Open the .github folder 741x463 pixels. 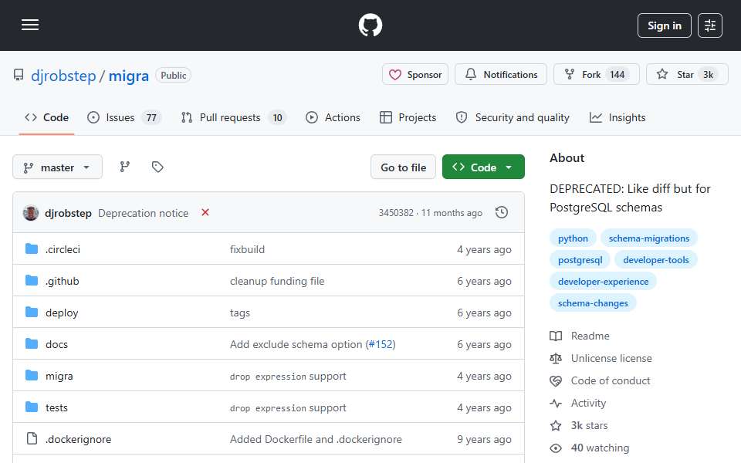63,281
